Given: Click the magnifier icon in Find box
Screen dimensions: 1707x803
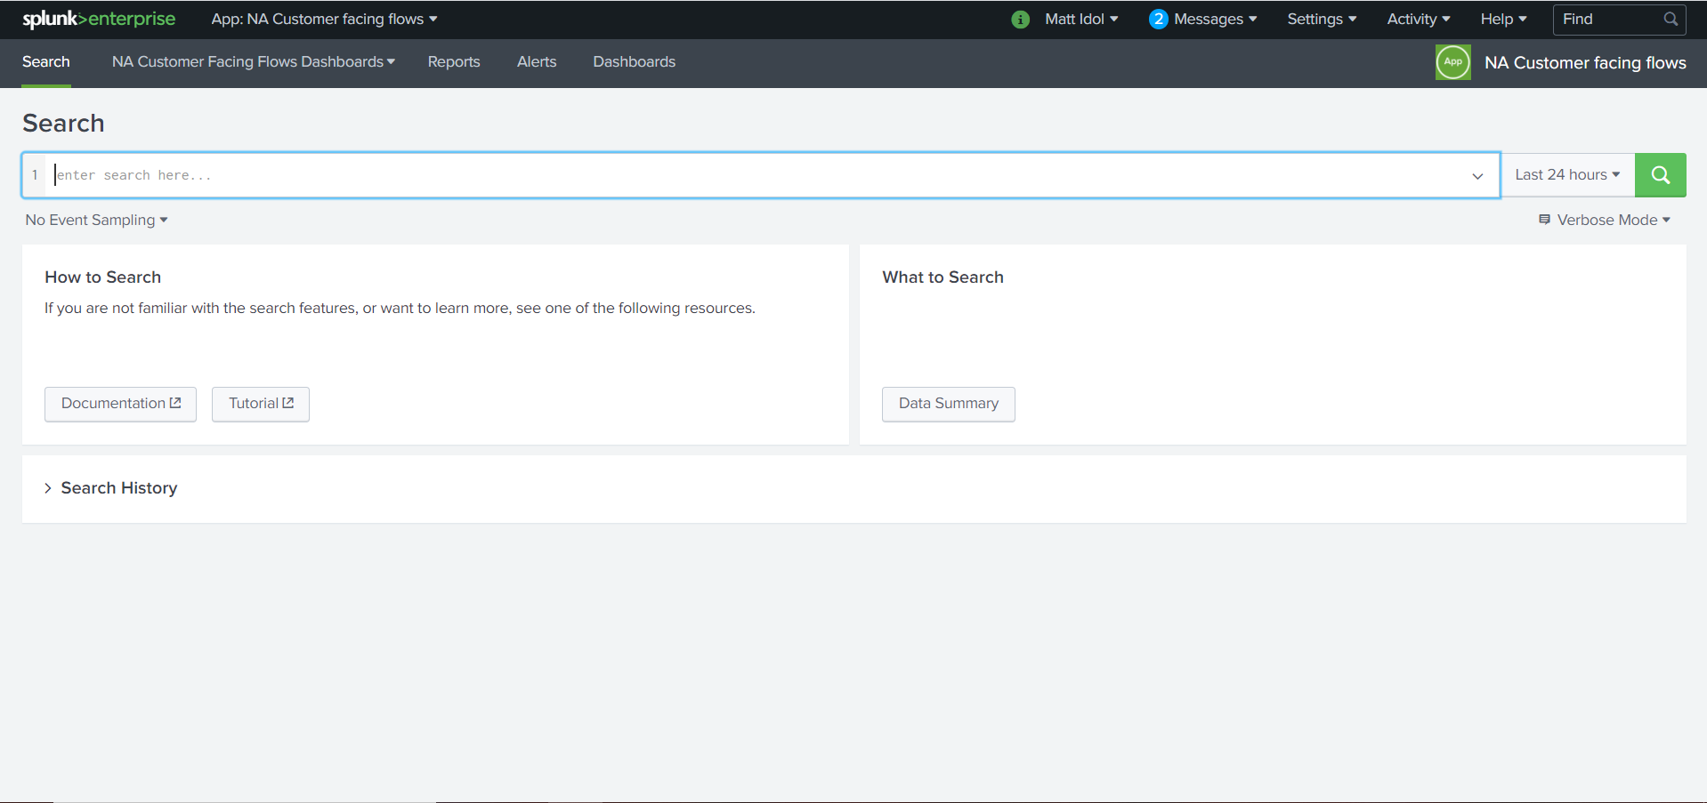Looking at the screenshot, I should pos(1671,19).
